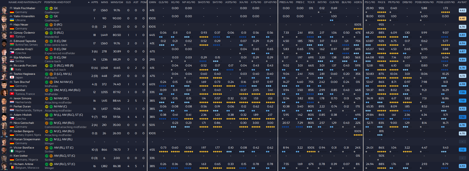Open the info icon next to Edmond Tapsoba
The width and height of the screenshot is (469, 171).
[x=11, y=41]
